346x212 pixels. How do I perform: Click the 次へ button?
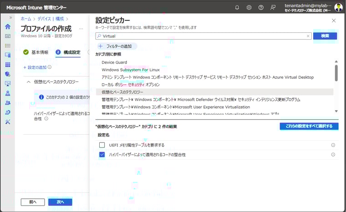[x=60, y=202]
